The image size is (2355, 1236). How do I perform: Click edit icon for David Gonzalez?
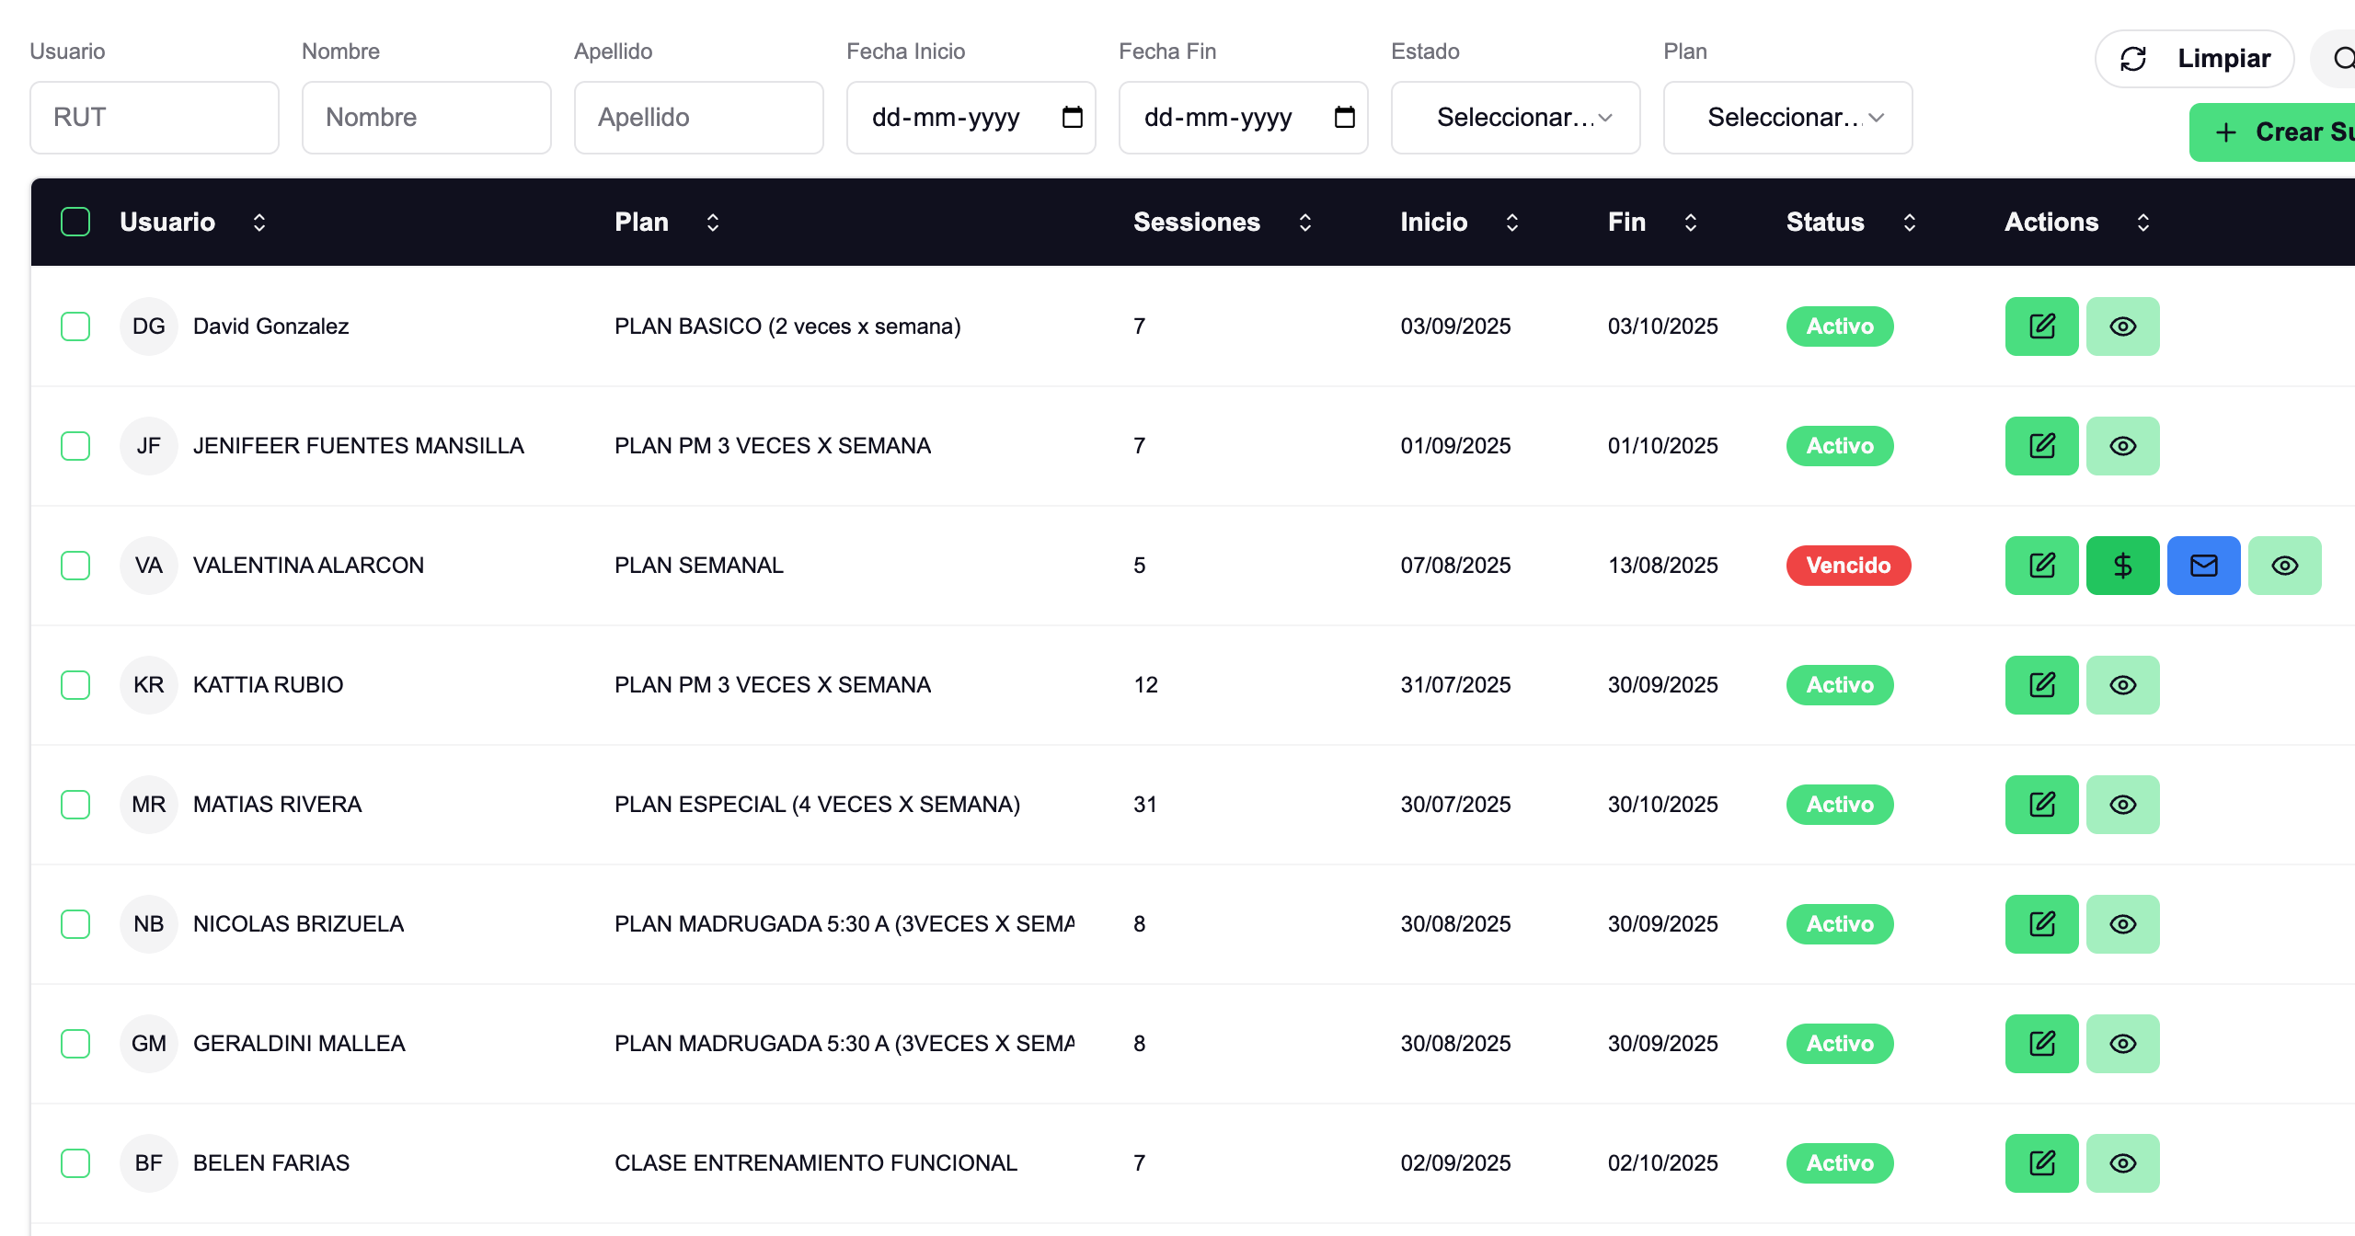[2041, 326]
